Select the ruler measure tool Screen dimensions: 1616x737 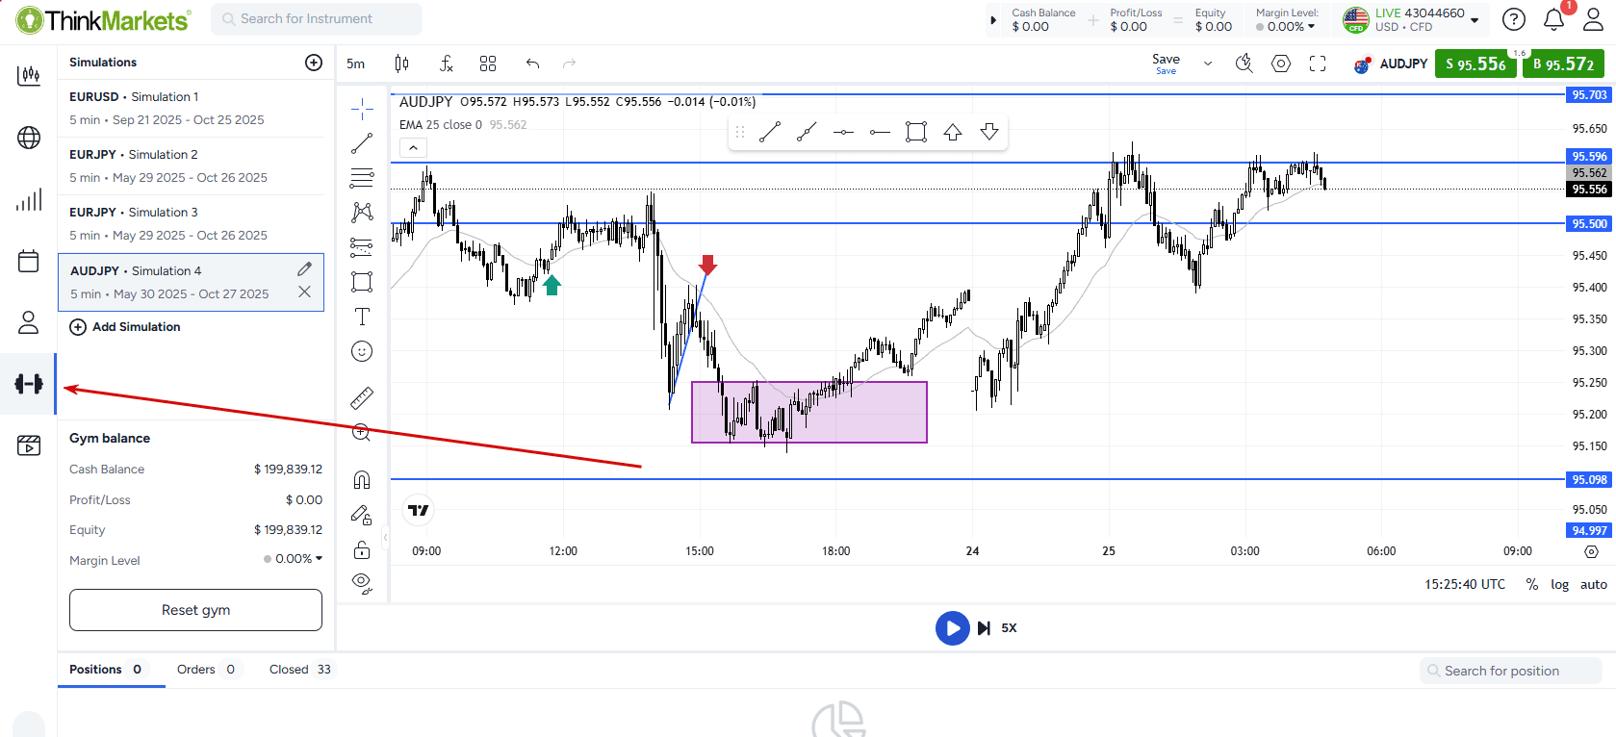tap(362, 397)
